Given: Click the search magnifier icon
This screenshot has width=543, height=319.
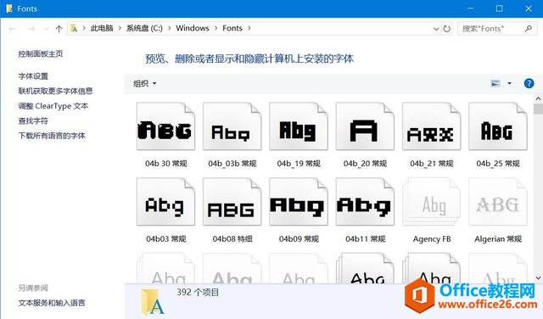Looking at the screenshot, I should [528, 28].
